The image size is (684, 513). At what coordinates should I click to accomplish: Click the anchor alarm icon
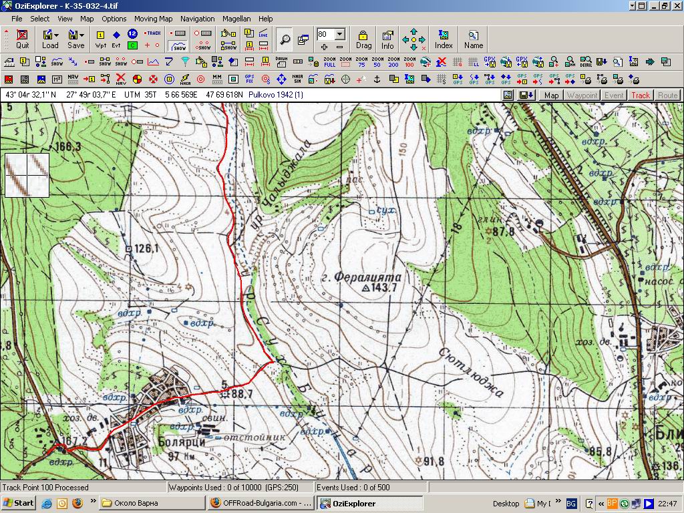pos(376,79)
